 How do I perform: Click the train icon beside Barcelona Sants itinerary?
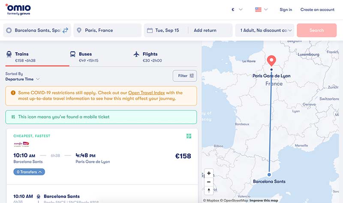[38, 197]
